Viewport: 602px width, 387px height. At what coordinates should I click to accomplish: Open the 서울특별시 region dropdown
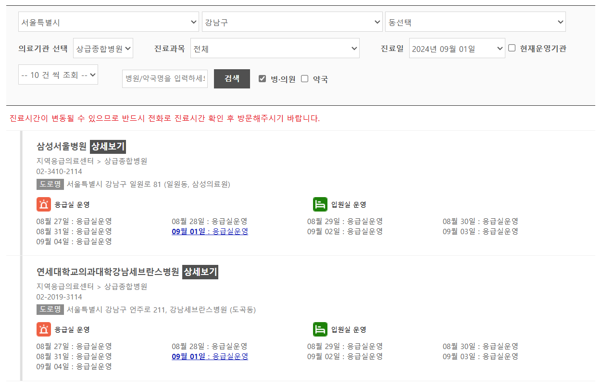coord(109,22)
